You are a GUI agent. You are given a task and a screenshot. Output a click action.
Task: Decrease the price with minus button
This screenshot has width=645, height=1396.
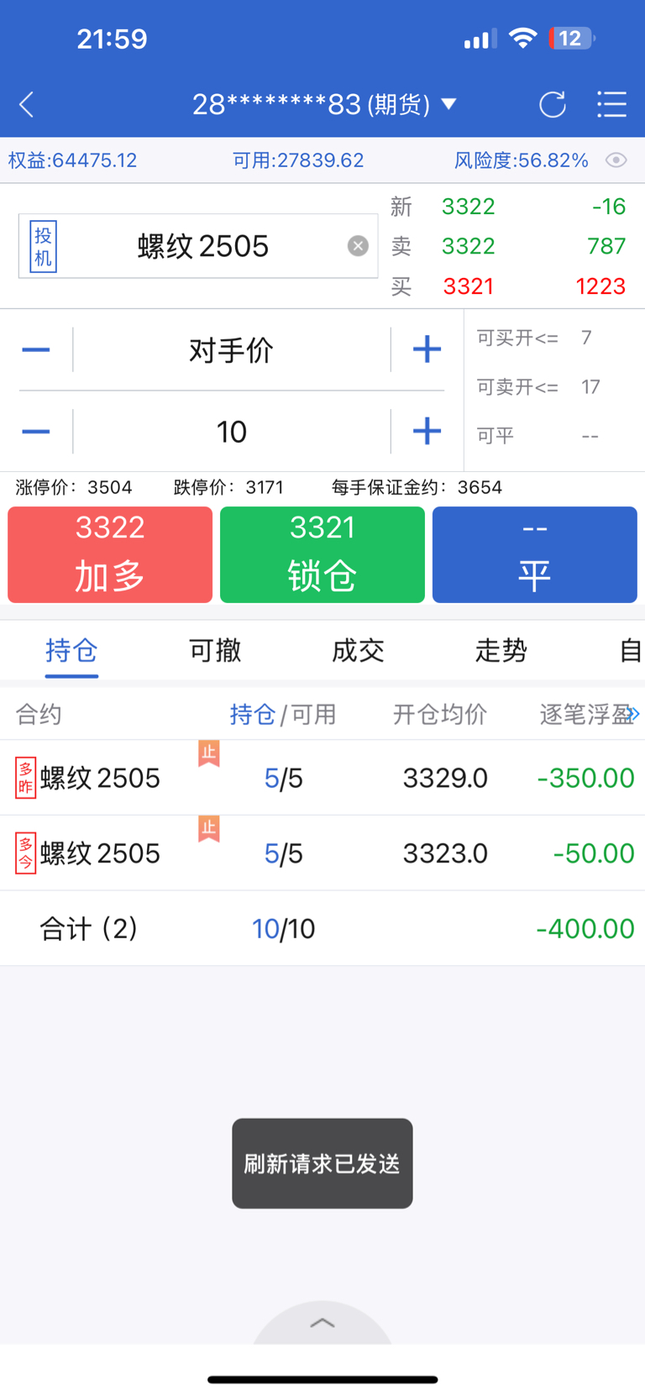tap(36, 349)
